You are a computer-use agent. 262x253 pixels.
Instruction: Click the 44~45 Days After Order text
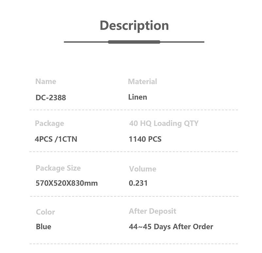(x=171, y=227)
